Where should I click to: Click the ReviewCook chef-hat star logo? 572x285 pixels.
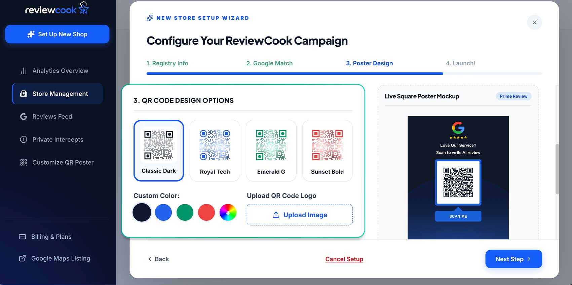click(x=84, y=8)
